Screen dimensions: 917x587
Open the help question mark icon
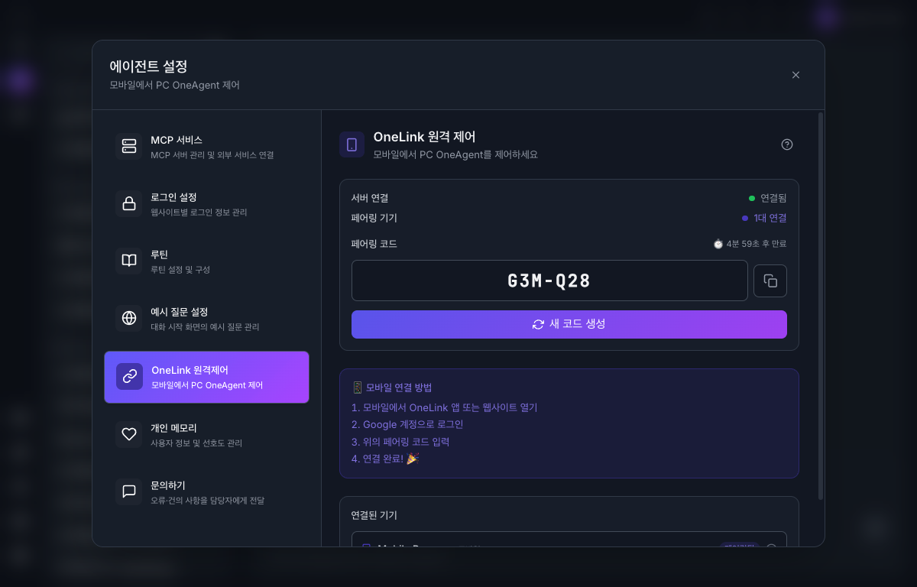[x=787, y=144]
